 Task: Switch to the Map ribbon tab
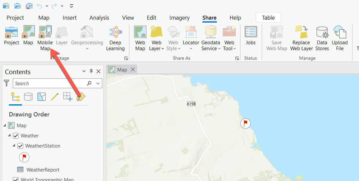[44, 18]
